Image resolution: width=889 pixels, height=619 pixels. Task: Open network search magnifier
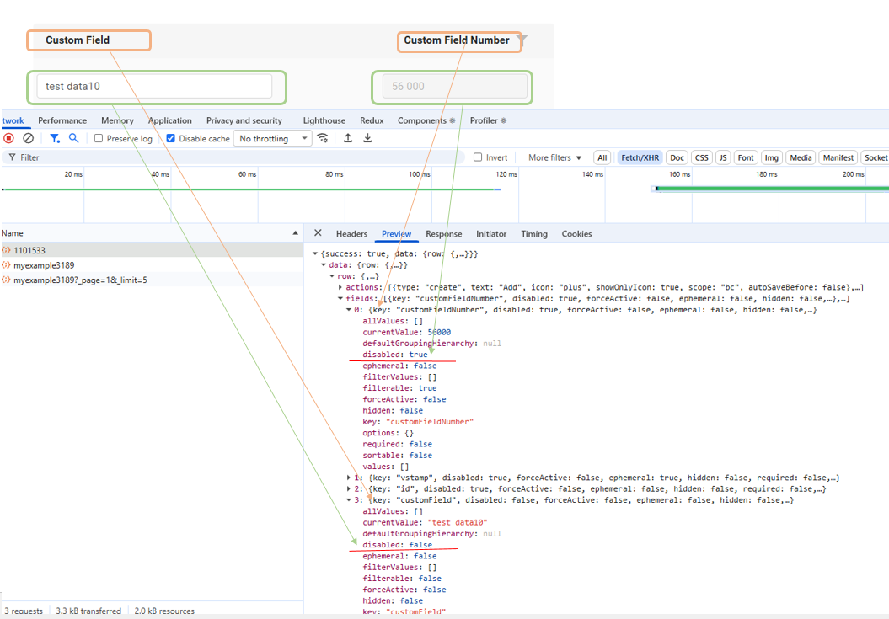point(74,138)
